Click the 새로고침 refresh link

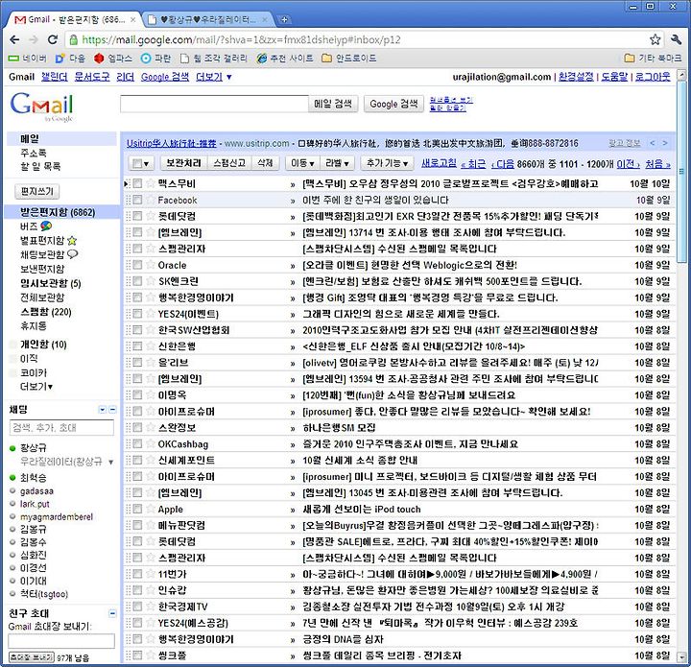439,163
